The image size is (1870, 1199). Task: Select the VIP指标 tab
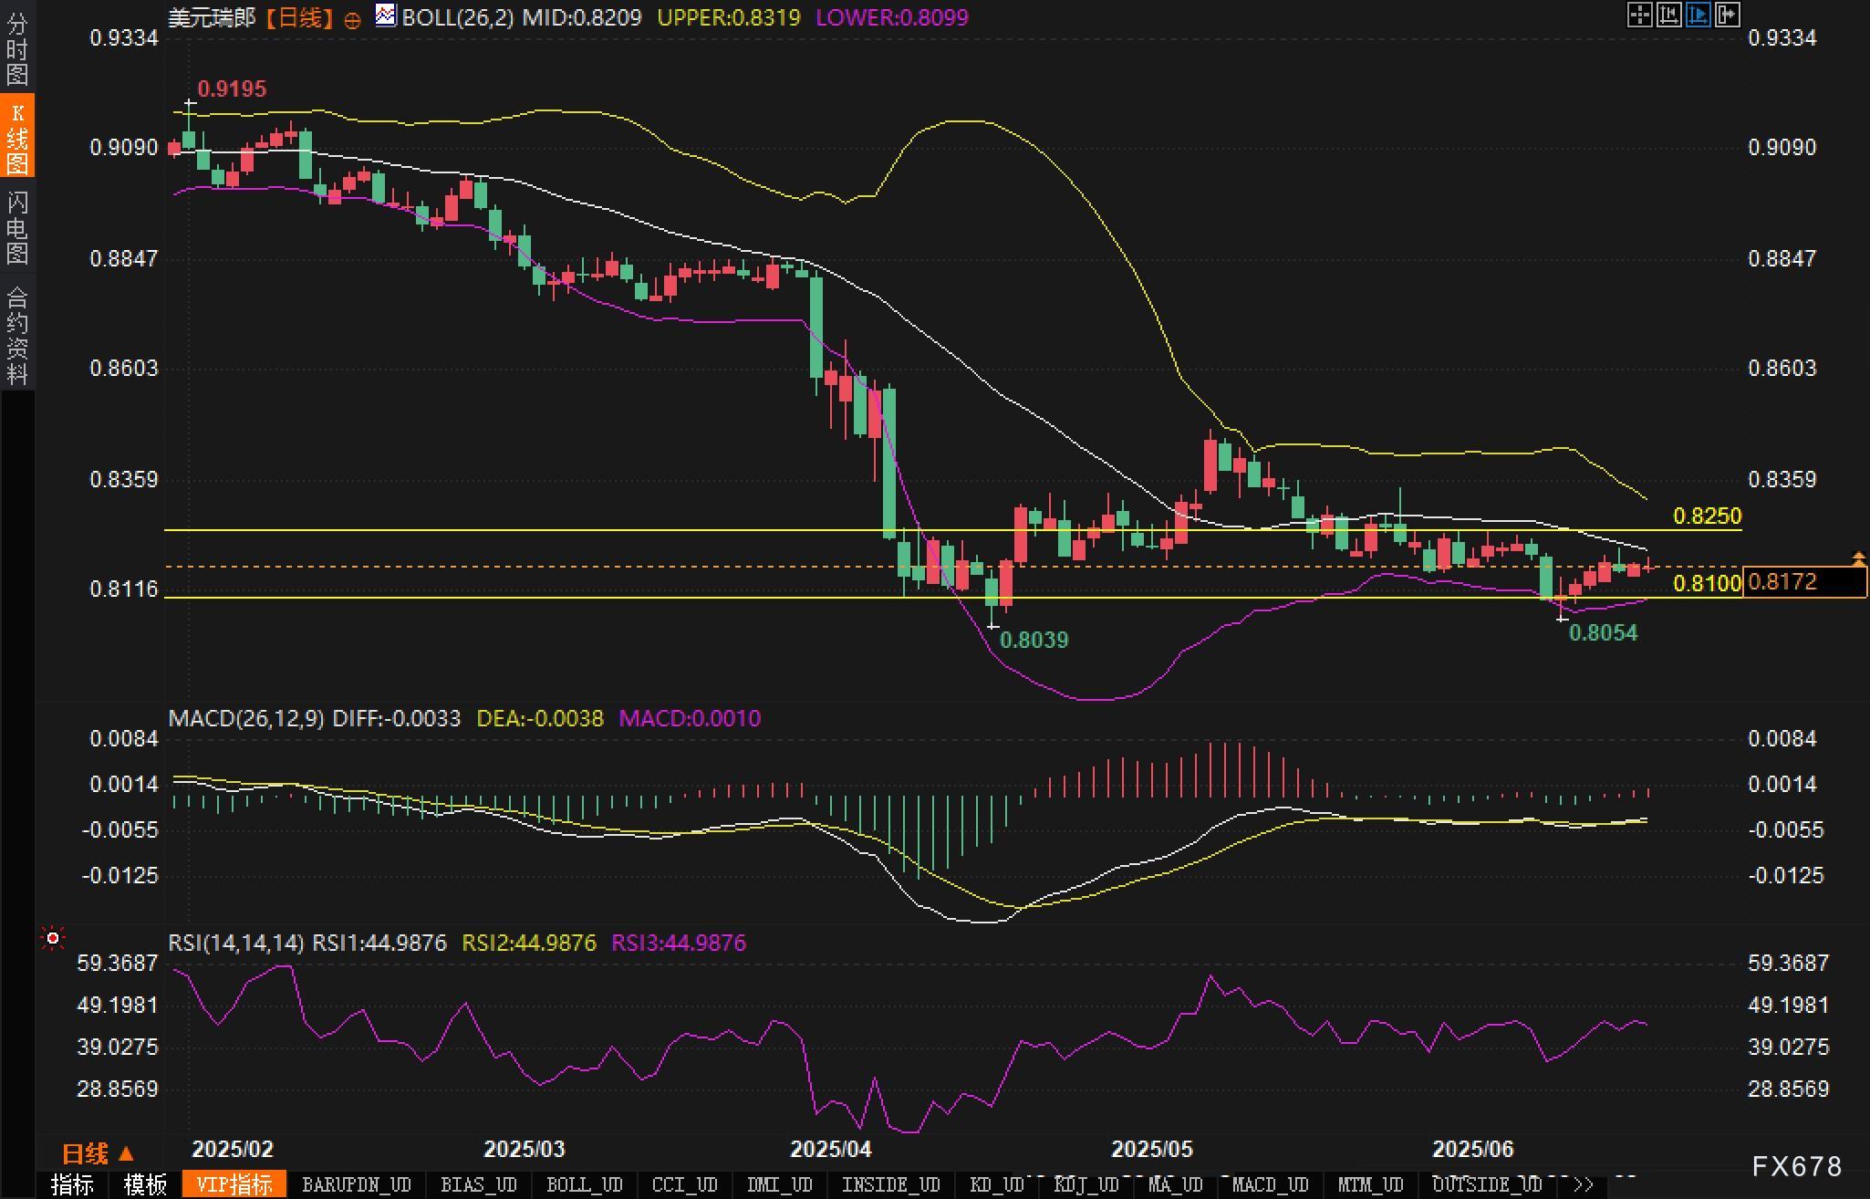[x=234, y=1184]
